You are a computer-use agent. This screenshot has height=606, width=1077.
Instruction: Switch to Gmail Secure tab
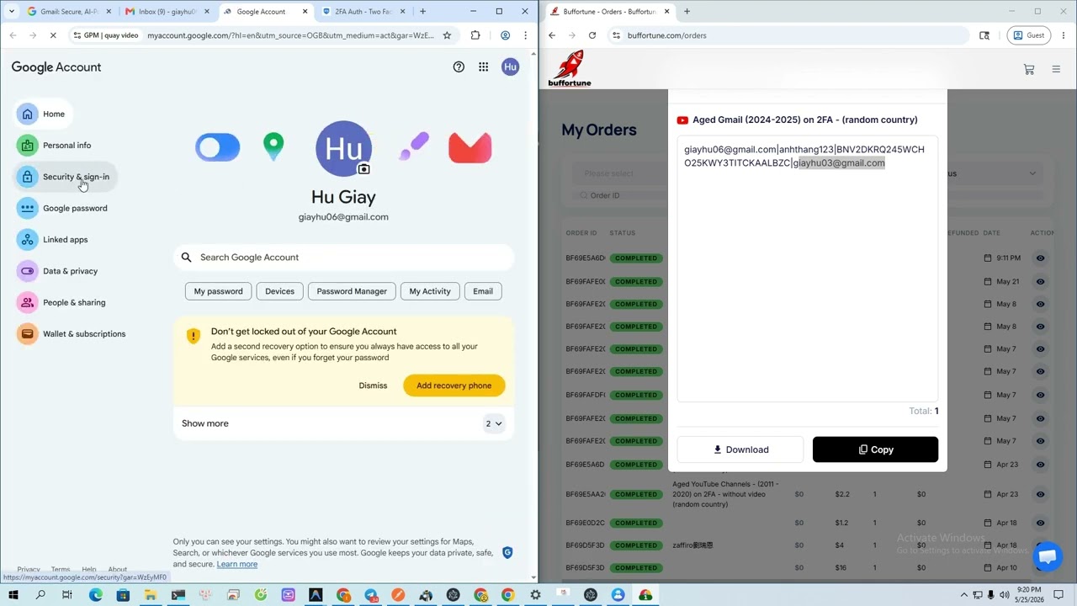click(69, 12)
